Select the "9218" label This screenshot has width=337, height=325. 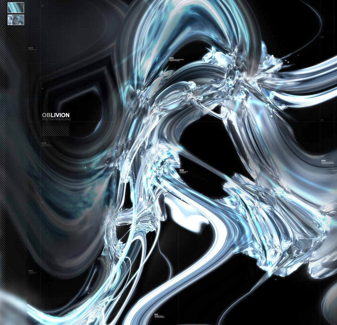click(x=44, y=143)
